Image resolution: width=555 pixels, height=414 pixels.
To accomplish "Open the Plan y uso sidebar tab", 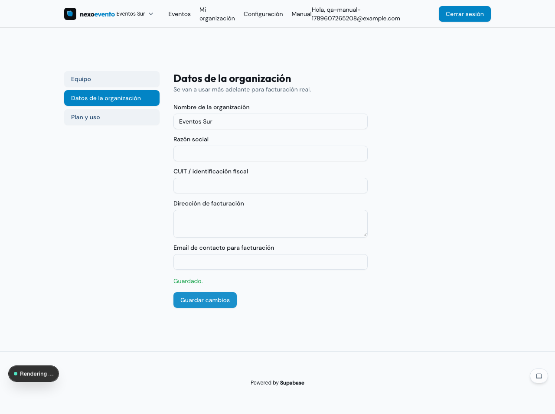I will (112, 117).
